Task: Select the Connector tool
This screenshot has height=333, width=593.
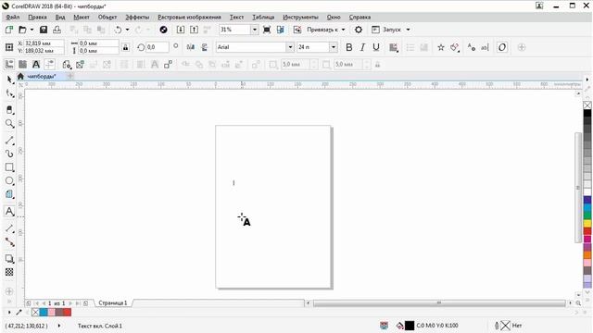Action: [10, 242]
